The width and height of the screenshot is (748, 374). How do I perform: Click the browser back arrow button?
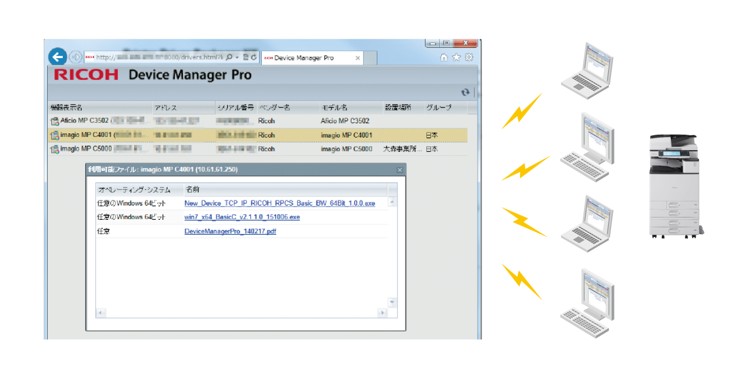(x=57, y=57)
